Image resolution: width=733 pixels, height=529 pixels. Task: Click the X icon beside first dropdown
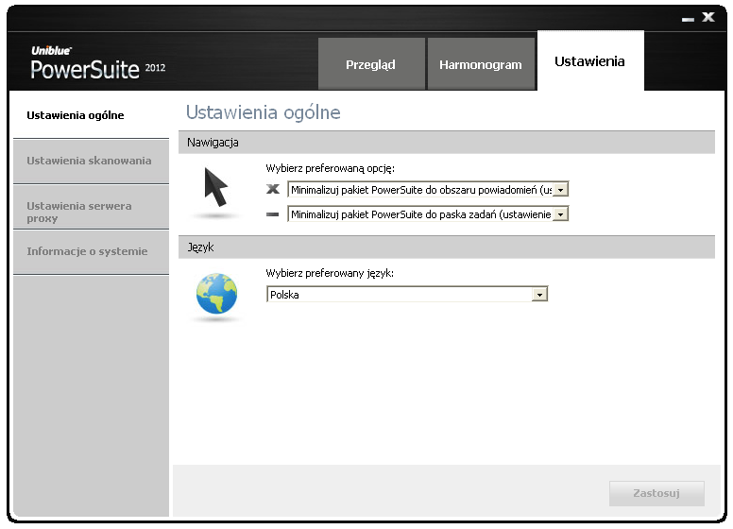(x=273, y=189)
